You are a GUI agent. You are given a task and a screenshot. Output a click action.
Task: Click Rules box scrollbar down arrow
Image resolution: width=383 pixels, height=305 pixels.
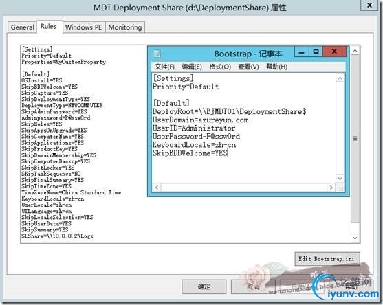pyautogui.click(x=355, y=238)
